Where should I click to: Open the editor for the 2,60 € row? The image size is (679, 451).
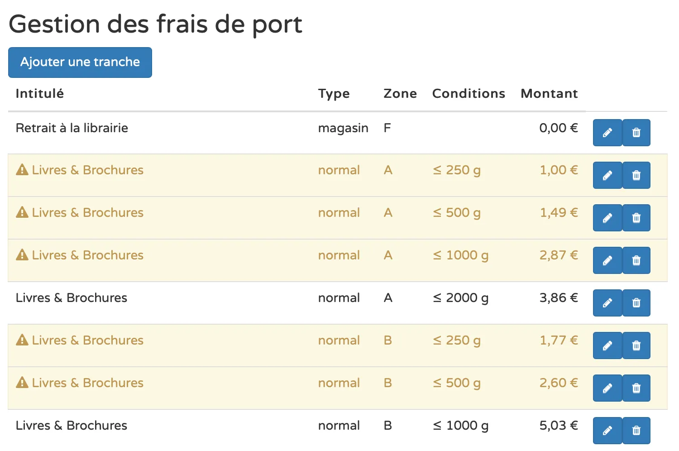(x=607, y=388)
